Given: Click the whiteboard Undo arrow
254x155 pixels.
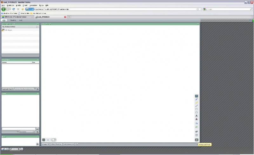Looking at the screenshot, I should pyautogui.click(x=197, y=123).
